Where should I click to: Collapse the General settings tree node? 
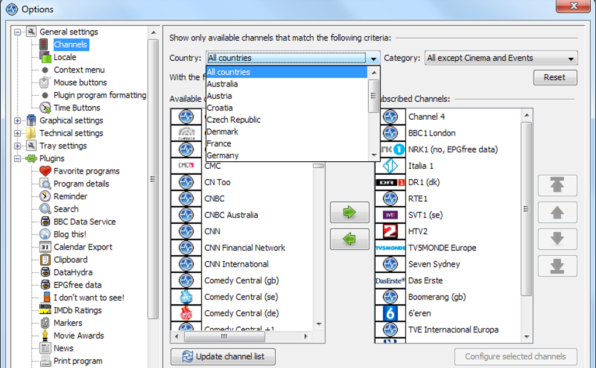pyautogui.click(x=18, y=32)
